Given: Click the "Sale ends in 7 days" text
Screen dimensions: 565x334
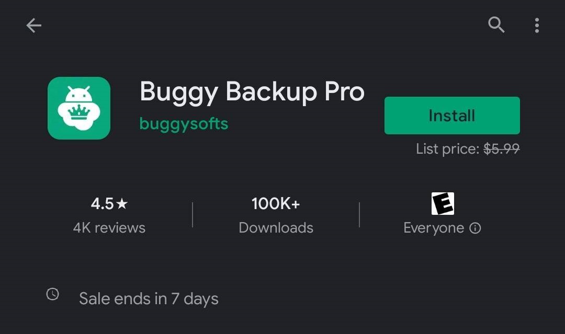Looking at the screenshot, I should 149,299.
